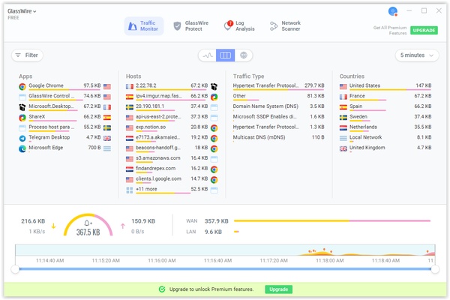This screenshot has width=450, height=300.
Task: Click the ShareX app icon
Action: point(22,118)
